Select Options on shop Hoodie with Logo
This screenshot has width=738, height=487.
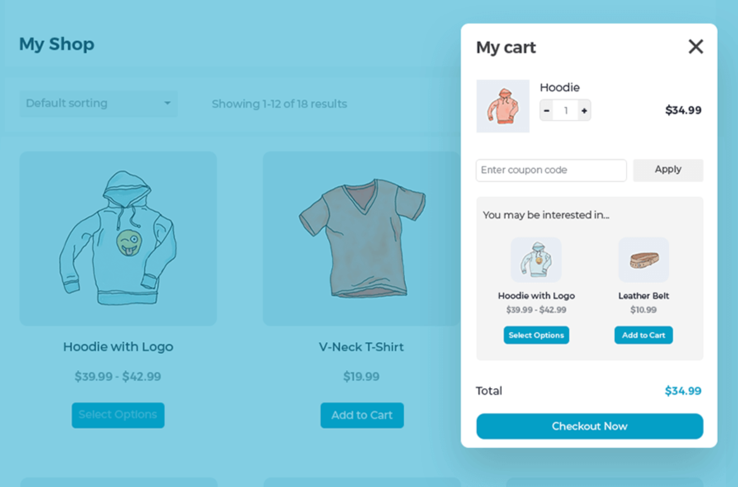pos(118,415)
